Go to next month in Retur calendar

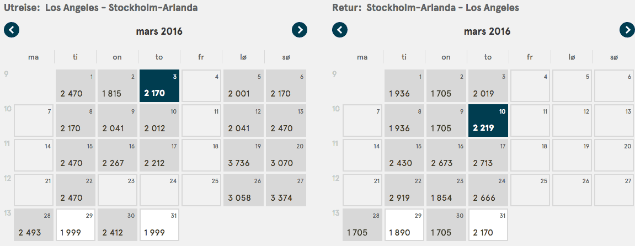(x=627, y=30)
